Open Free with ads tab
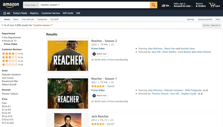Screen dimensions: 223x127 point(28,19)
